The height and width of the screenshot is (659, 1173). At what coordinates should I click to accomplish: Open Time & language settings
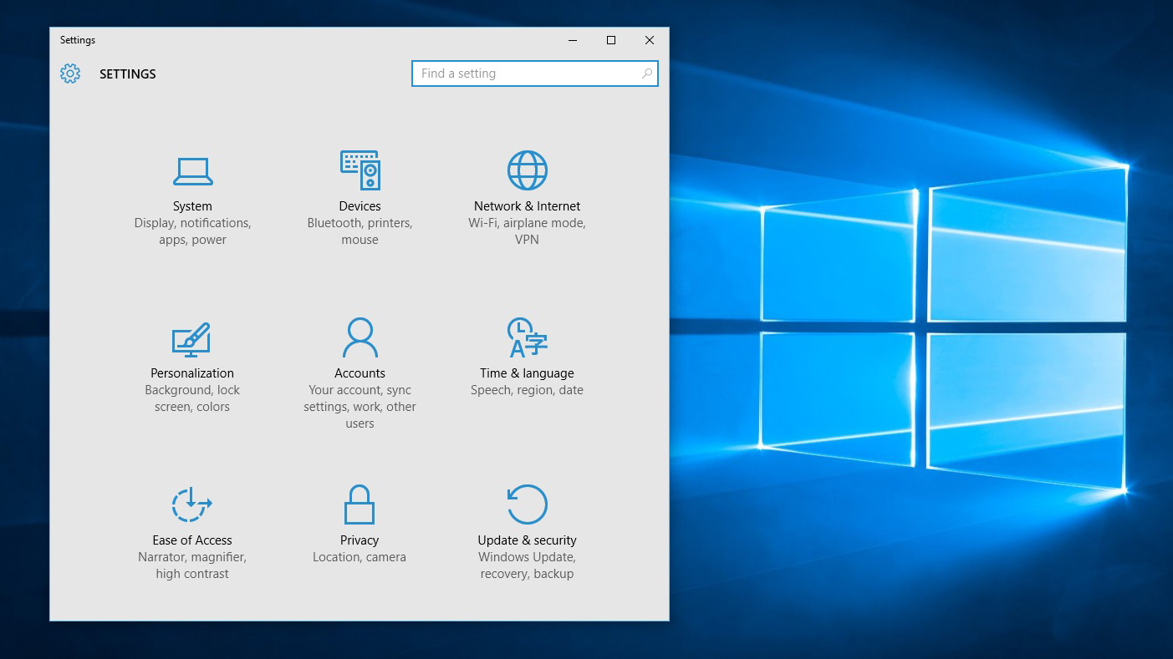527,351
